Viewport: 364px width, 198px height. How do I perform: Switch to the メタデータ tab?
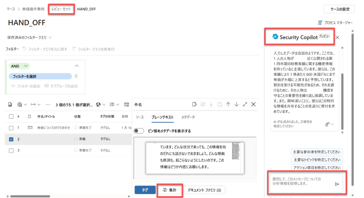coord(188,117)
